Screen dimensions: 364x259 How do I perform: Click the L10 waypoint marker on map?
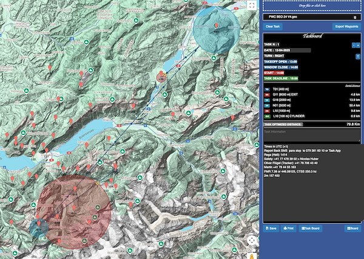point(161,74)
